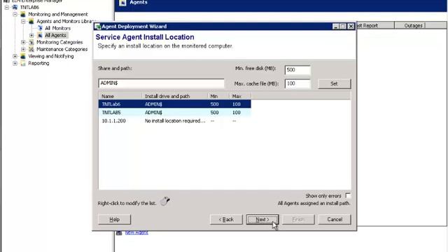Expand the Maintenance Categories node

[23, 49]
